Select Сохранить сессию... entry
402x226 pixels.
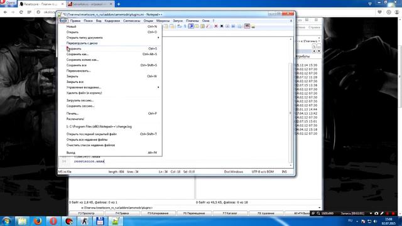111,106
